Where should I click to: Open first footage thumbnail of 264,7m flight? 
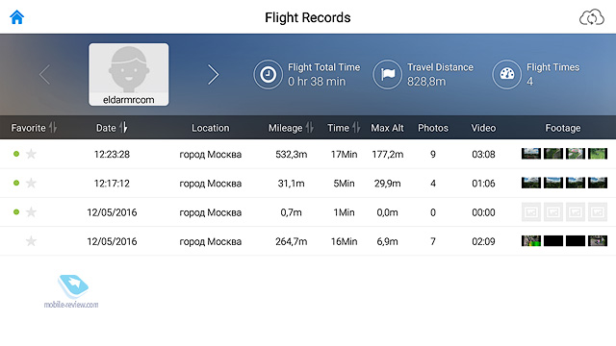pyautogui.click(x=531, y=241)
